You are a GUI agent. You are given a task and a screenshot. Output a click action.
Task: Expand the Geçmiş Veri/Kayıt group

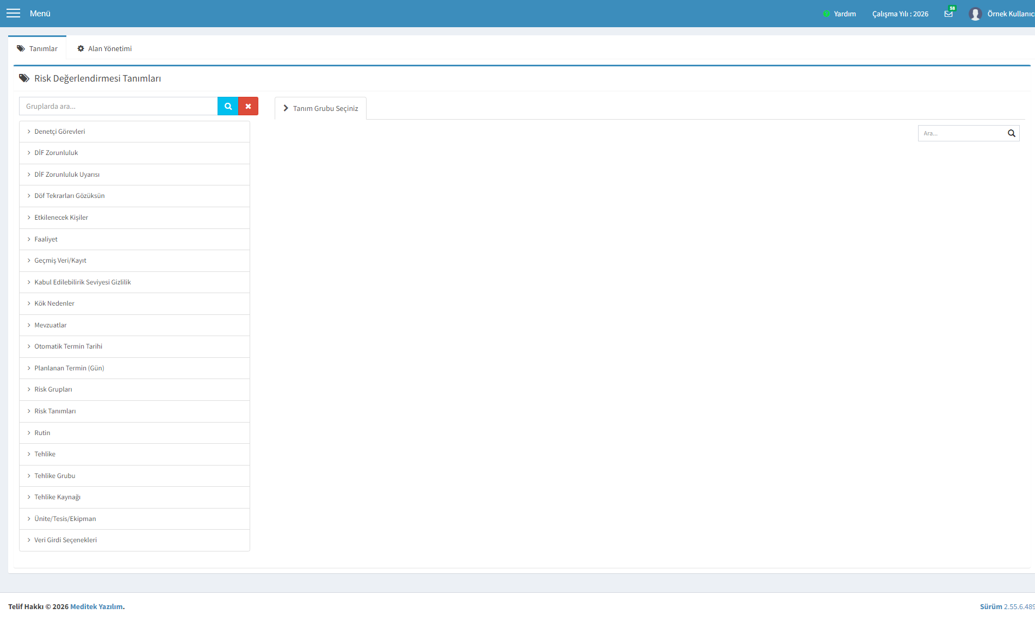pyautogui.click(x=134, y=261)
